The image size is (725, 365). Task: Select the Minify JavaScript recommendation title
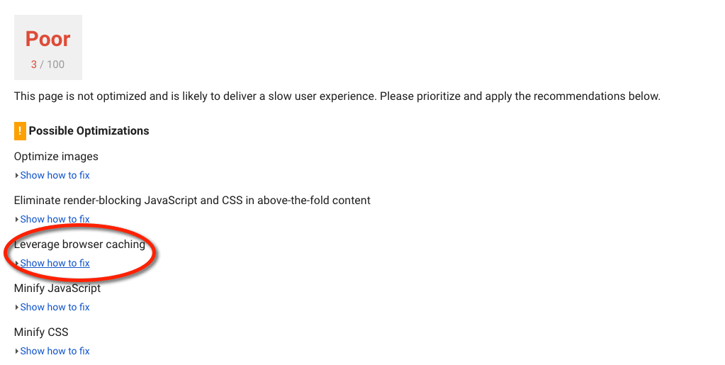pyautogui.click(x=57, y=288)
